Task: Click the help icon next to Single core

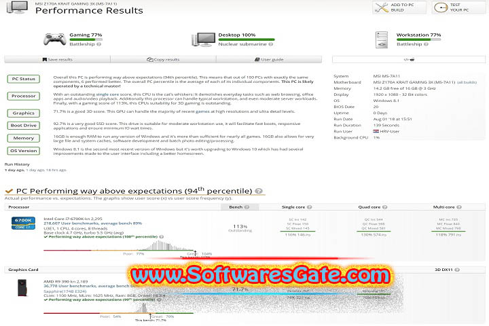Action: click(x=310, y=207)
